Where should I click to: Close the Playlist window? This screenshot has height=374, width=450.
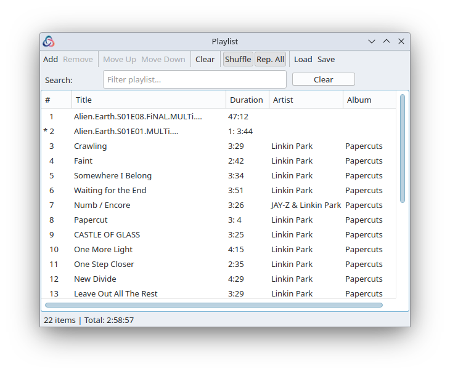401,42
